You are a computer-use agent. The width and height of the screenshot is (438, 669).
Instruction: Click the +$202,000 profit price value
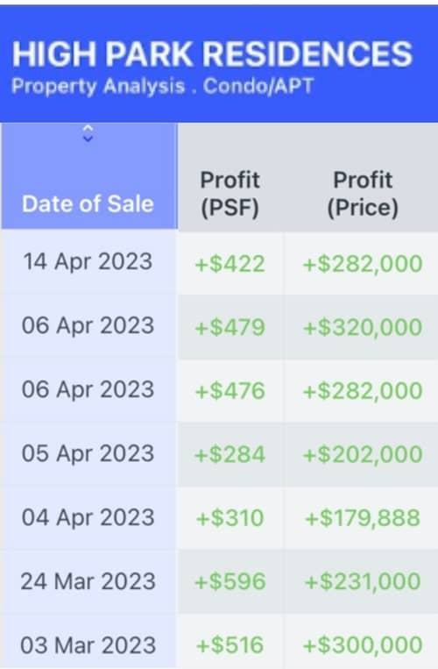pyautogui.click(x=363, y=454)
